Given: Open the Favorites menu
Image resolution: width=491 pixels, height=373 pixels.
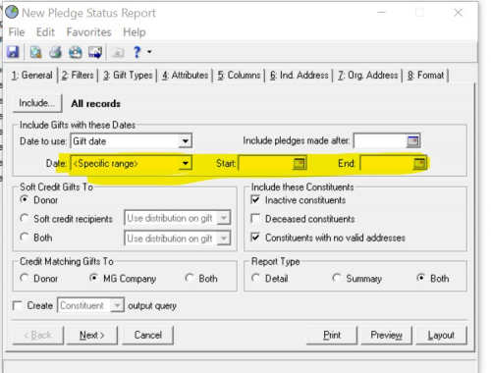Looking at the screenshot, I should 88,32.
